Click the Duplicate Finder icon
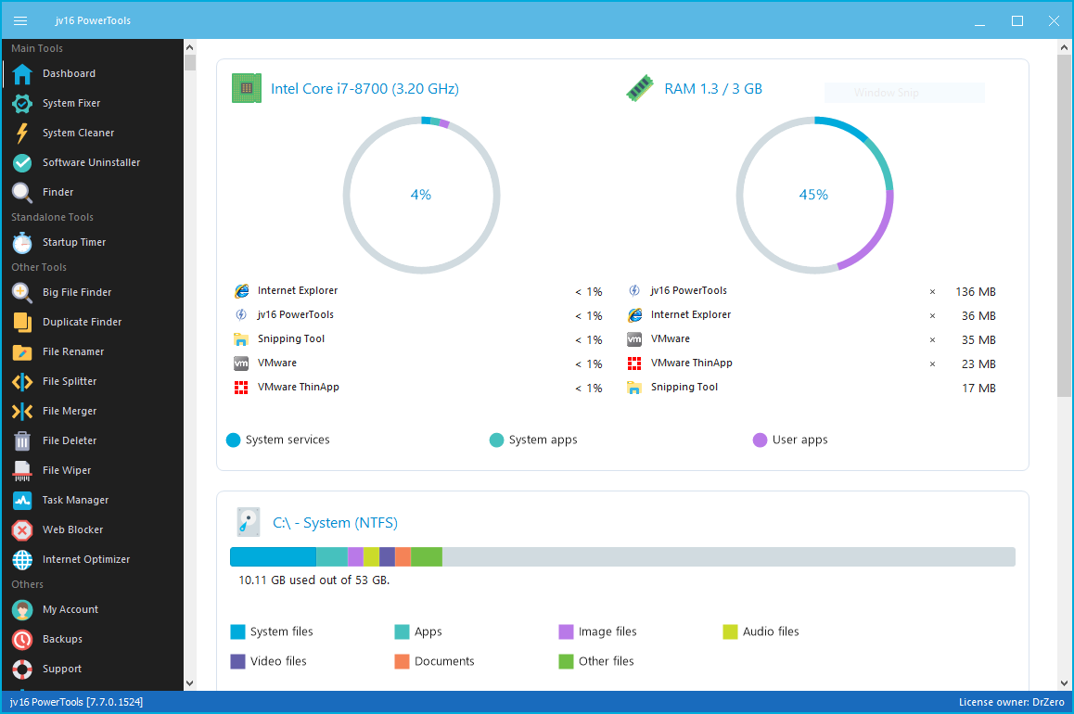The width and height of the screenshot is (1074, 714). click(x=22, y=322)
